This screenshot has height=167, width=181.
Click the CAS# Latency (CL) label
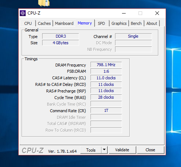click(x=69, y=78)
